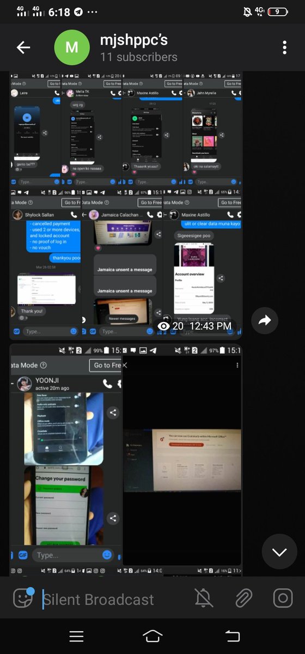
Task: Open the camera icon in the message bar
Action: point(283,598)
